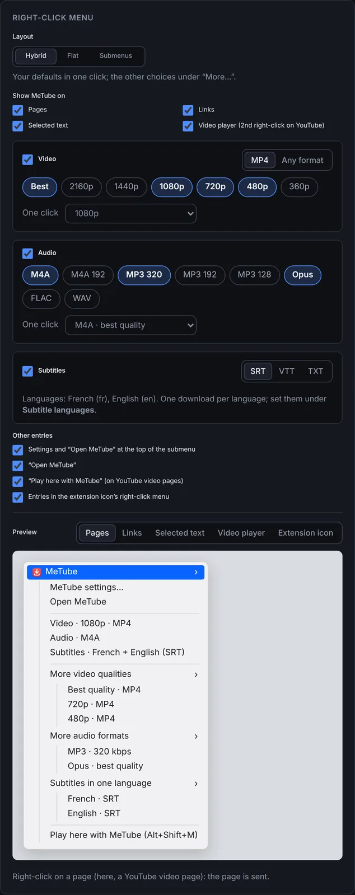Disable the Audio section checkbox
The width and height of the screenshot is (355, 895).
click(27, 254)
